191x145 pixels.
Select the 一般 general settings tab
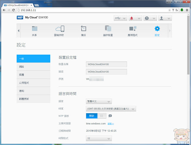coord(33,59)
